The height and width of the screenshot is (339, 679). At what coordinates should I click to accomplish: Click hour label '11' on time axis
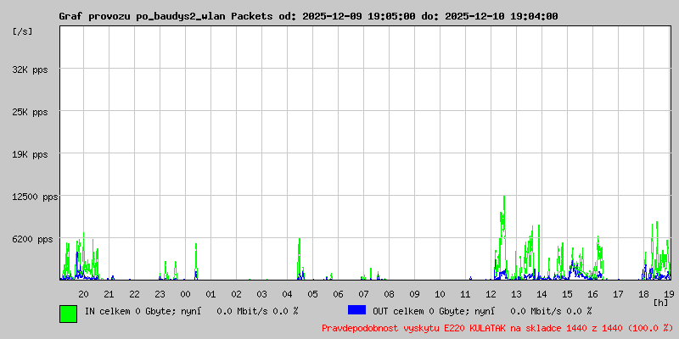(465, 294)
